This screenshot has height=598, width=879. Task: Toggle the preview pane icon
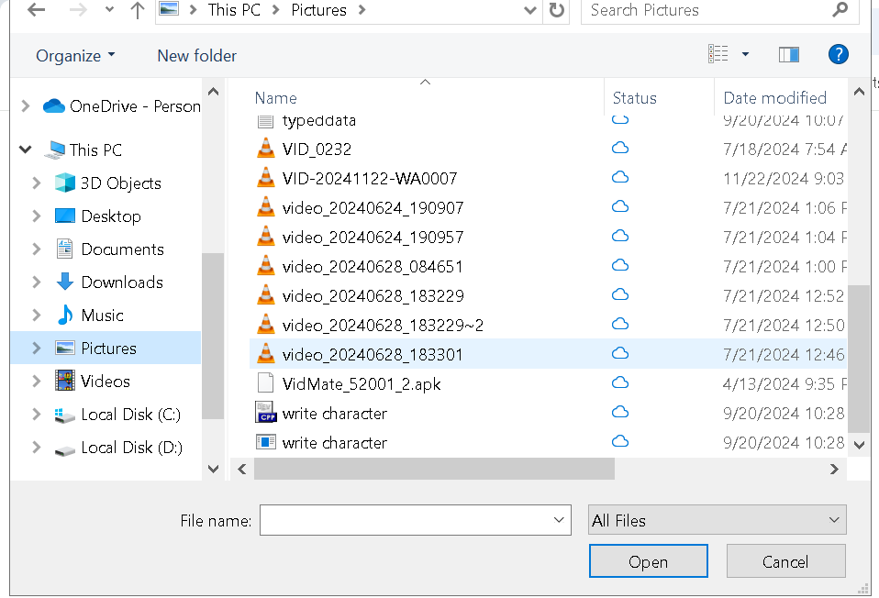tap(788, 55)
